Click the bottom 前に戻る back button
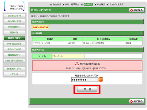 click(x=137, y=101)
